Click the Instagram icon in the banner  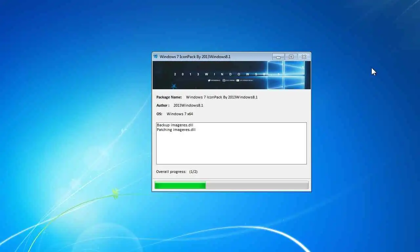[x=224, y=80]
